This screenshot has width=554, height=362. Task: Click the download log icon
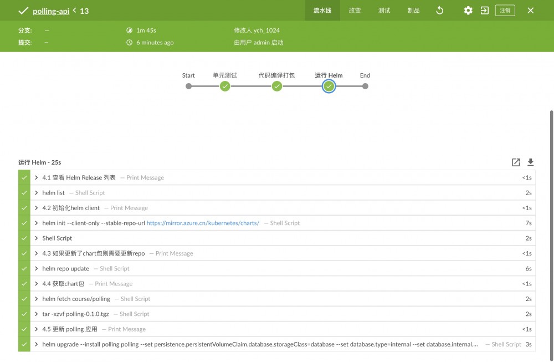pyautogui.click(x=530, y=162)
